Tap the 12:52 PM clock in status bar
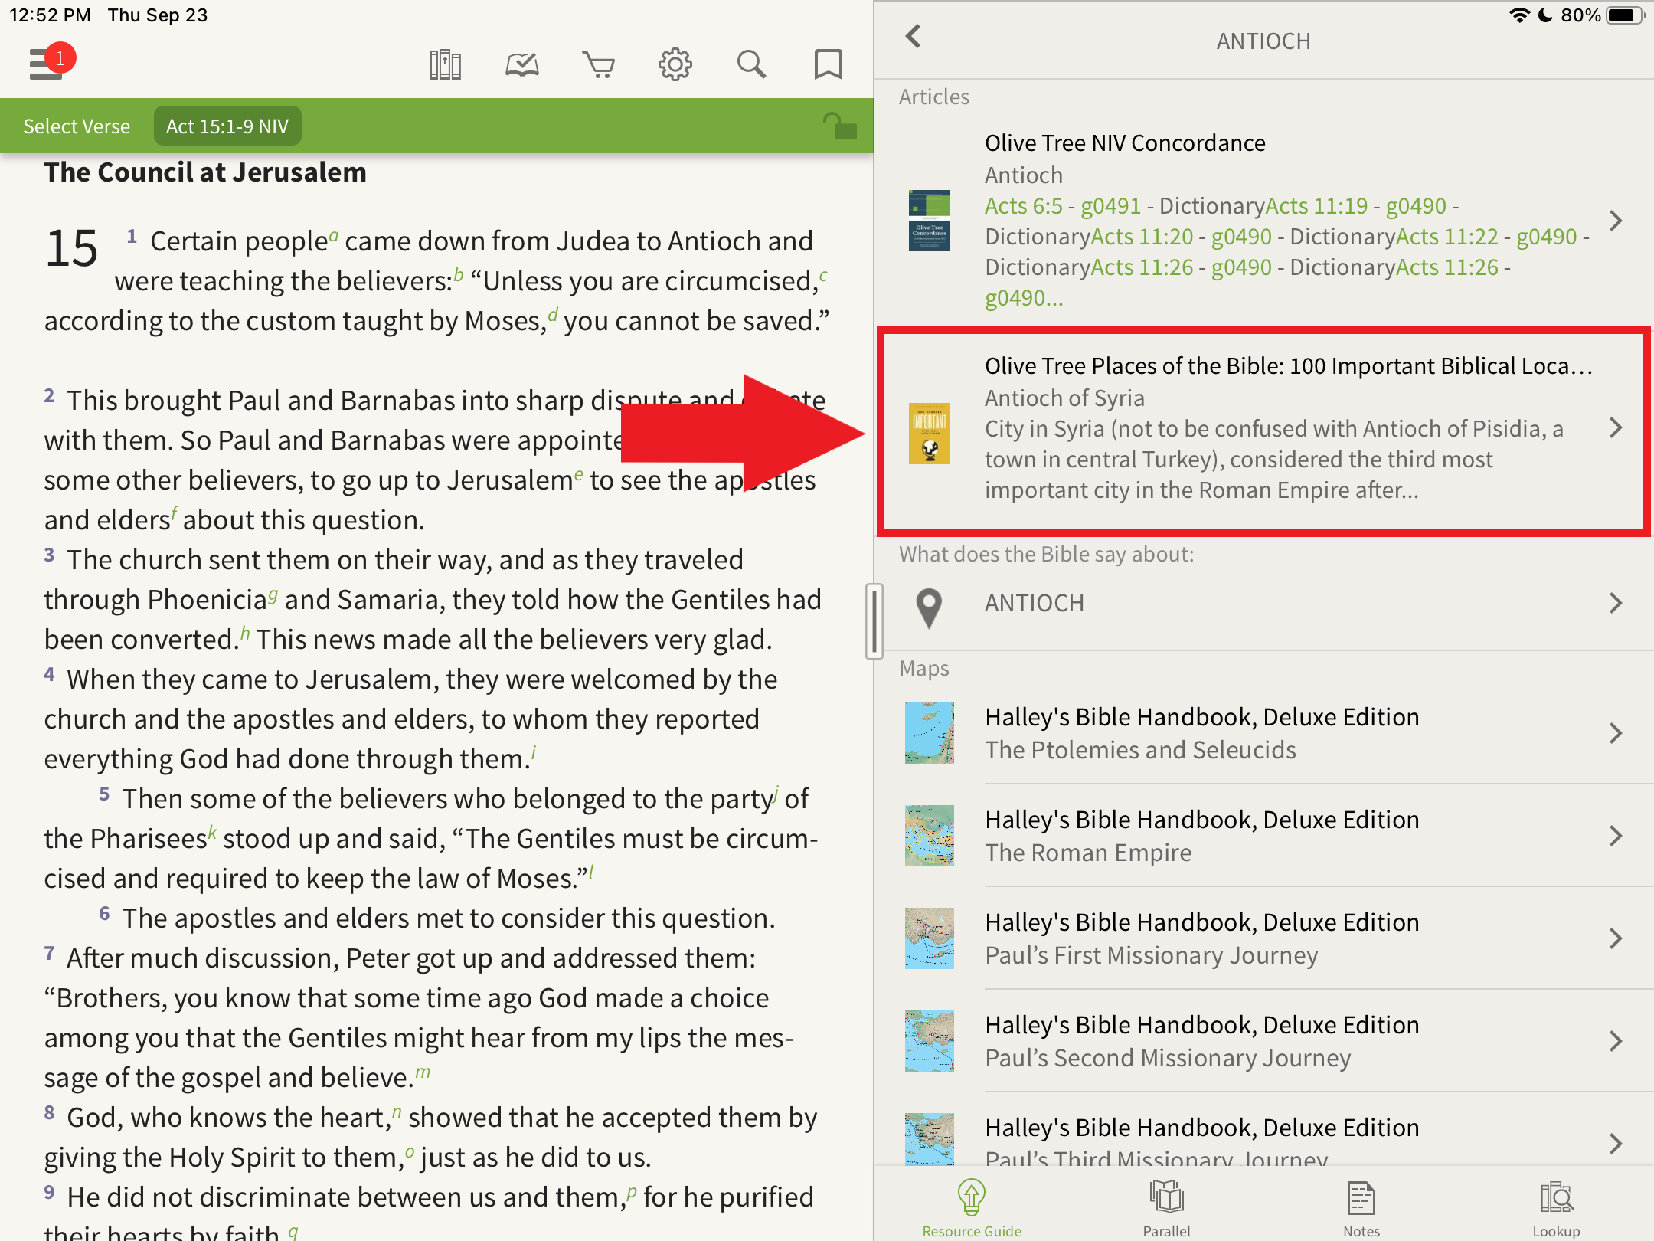 point(50,15)
